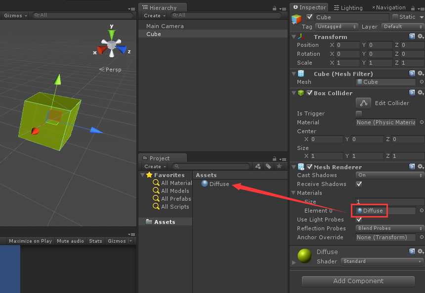The image size is (425, 293).
Task: Open the Scene view Gizmos dropdown
Action: (x=15, y=16)
